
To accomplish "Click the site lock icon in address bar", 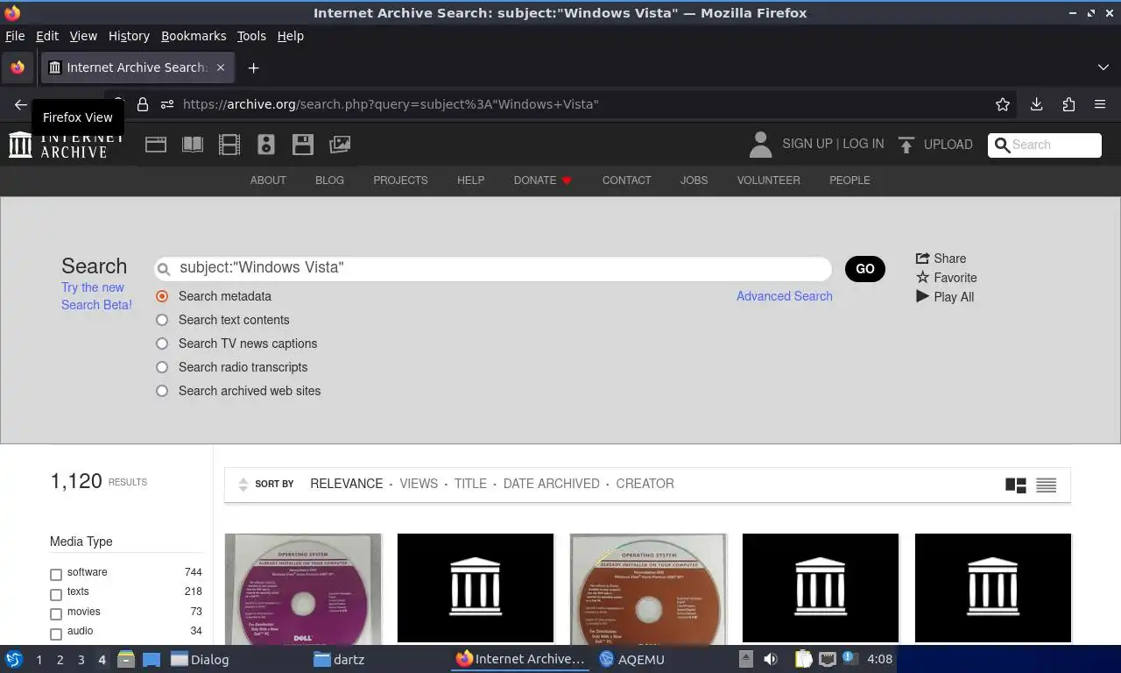I will (x=143, y=104).
